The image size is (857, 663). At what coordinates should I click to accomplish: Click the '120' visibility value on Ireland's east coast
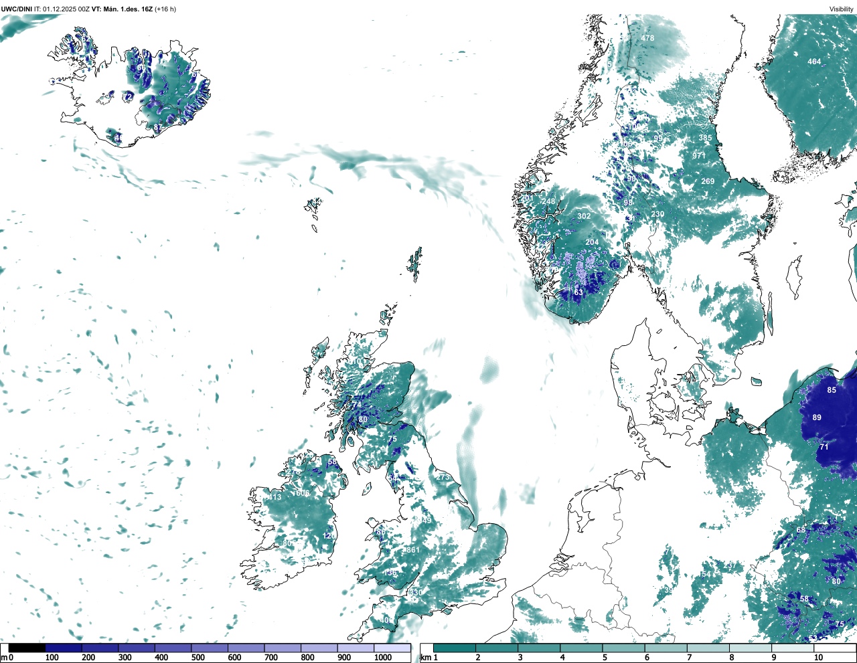[329, 536]
